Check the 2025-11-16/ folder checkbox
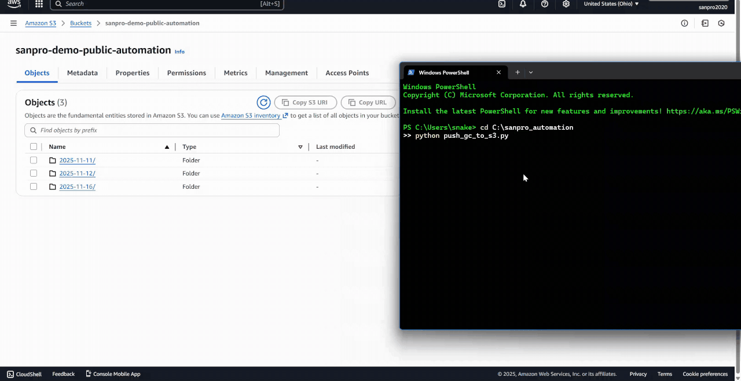 pos(33,186)
